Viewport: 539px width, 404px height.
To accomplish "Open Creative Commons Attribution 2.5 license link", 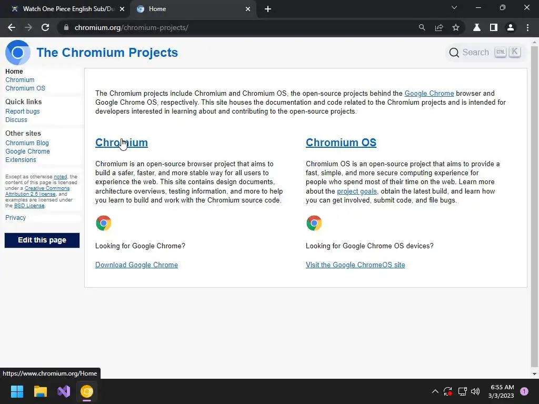I will point(37,191).
